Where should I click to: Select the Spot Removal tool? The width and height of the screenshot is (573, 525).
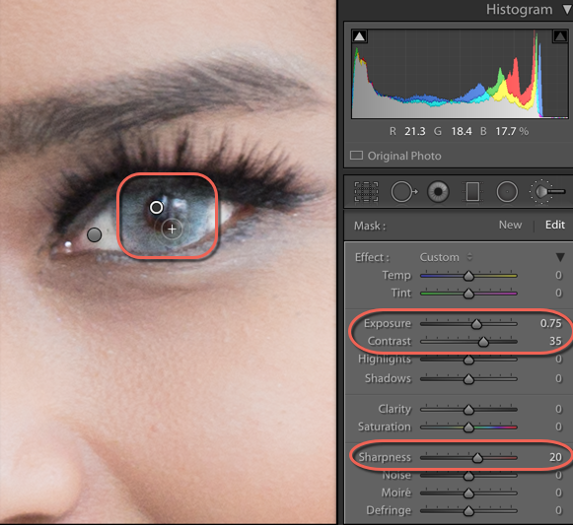coord(404,191)
